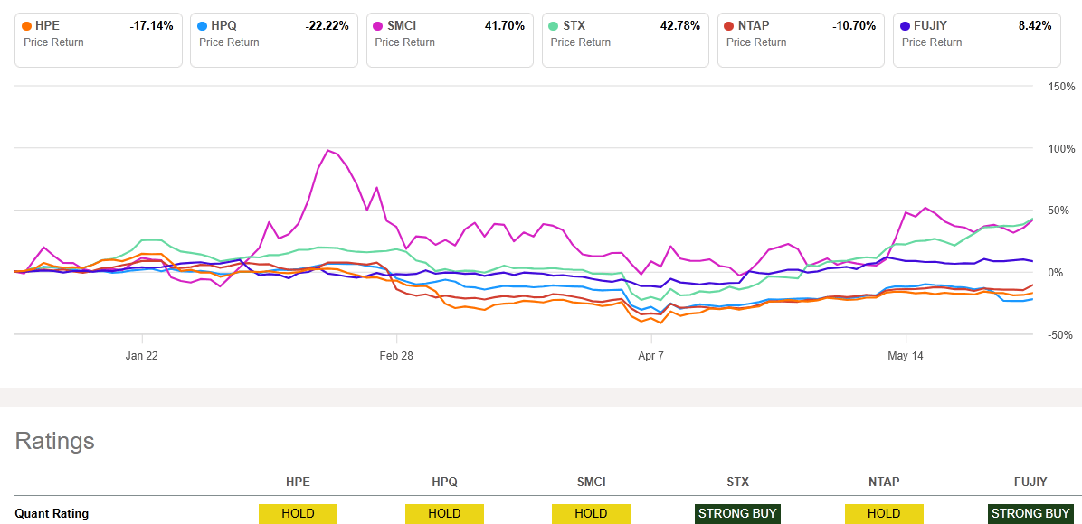Open the STX ticker in Ratings header
Screen dimensions: 1082x524
pos(737,482)
